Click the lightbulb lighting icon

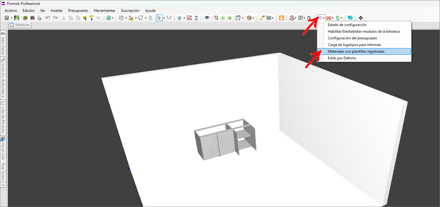point(262,18)
